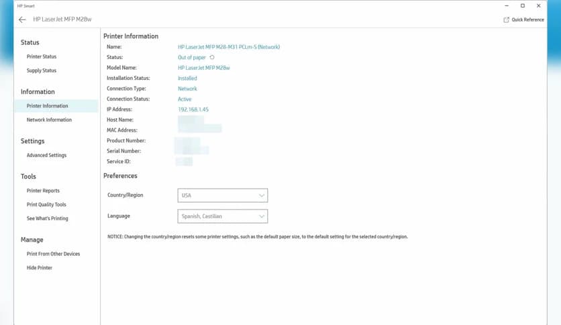This screenshot has width=561, height=325.
Task: Click the 'Host Name:' label
Action: pos(120,120)
